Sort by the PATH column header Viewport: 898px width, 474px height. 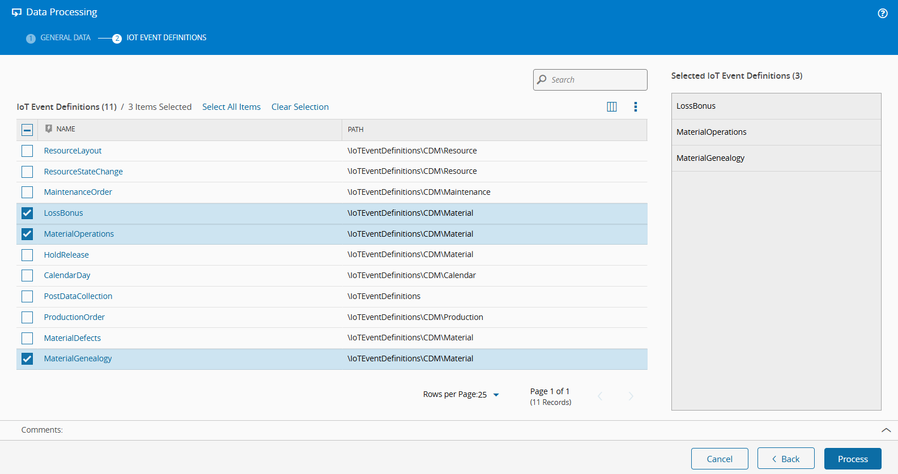tap(356, 130)
